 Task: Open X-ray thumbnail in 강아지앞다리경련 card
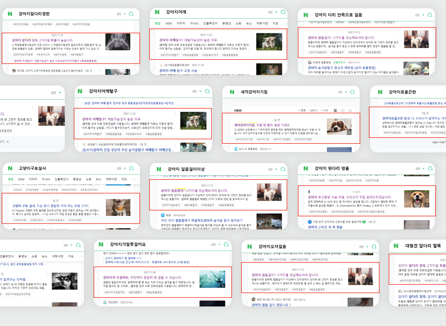(x=118, y=42)
